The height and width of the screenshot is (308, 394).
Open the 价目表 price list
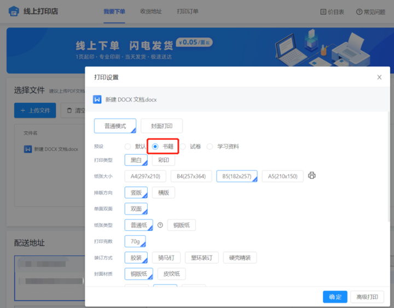coord(332,12)
